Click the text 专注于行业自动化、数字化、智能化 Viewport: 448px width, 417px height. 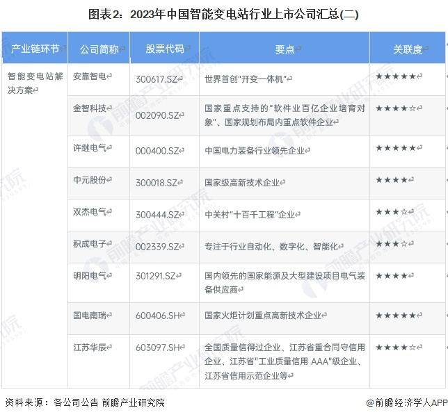pos(271,246)
